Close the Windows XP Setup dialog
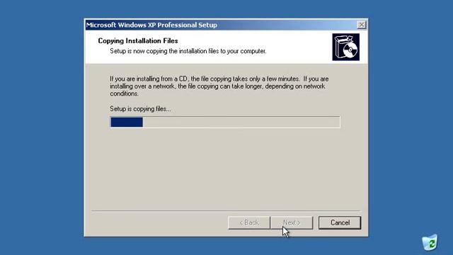Screen dimensions: 453x255 (362, 25)
